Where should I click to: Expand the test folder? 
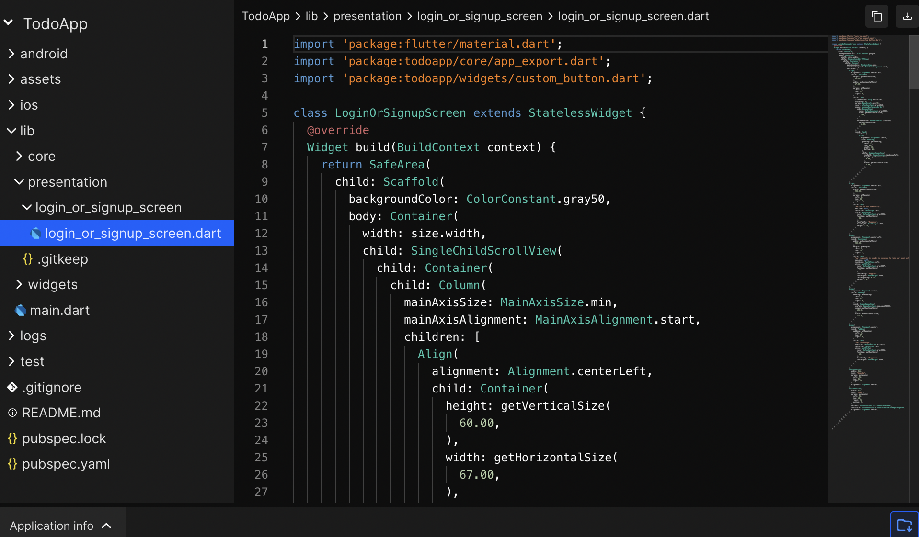[11, 361]
